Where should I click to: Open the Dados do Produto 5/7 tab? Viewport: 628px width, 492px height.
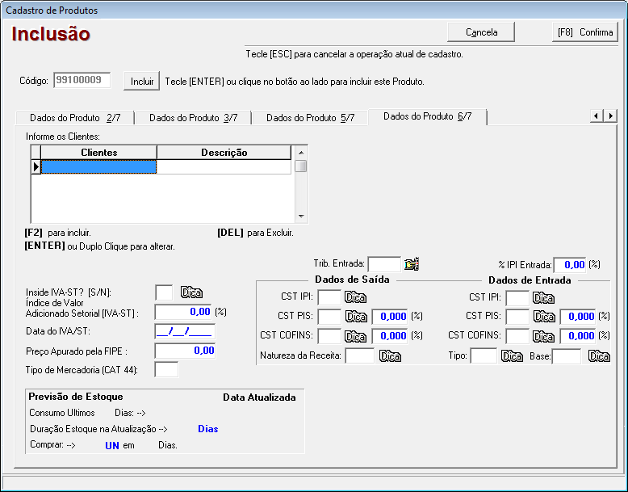pos(310,118)
